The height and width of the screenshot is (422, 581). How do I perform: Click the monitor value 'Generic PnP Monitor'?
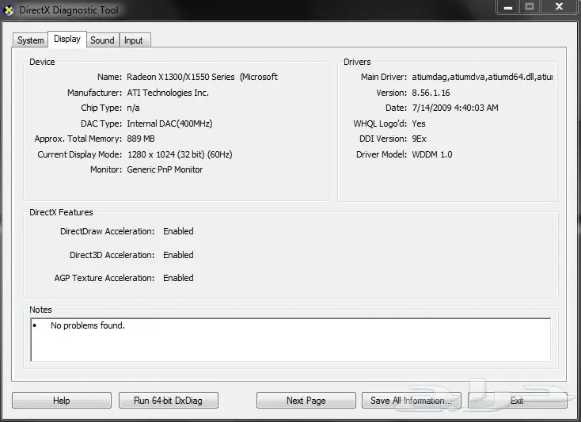[165, 169]
